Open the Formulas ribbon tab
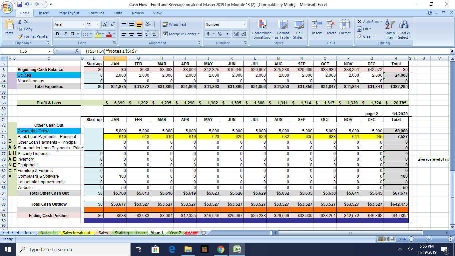 96,13
